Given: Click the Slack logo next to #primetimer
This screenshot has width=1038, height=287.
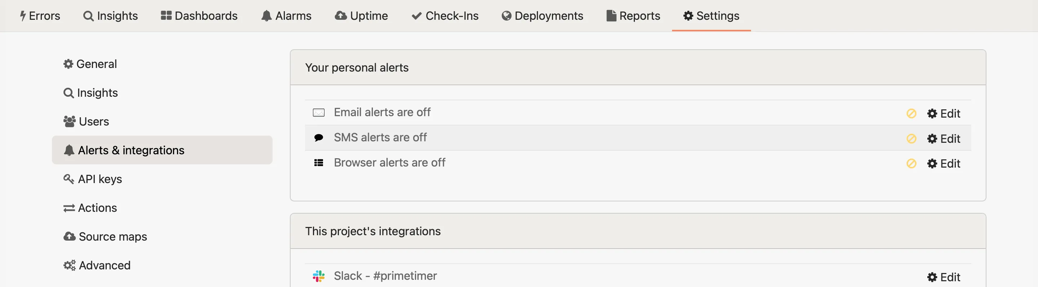Looking at the screenshot, I should click(319, 276).
